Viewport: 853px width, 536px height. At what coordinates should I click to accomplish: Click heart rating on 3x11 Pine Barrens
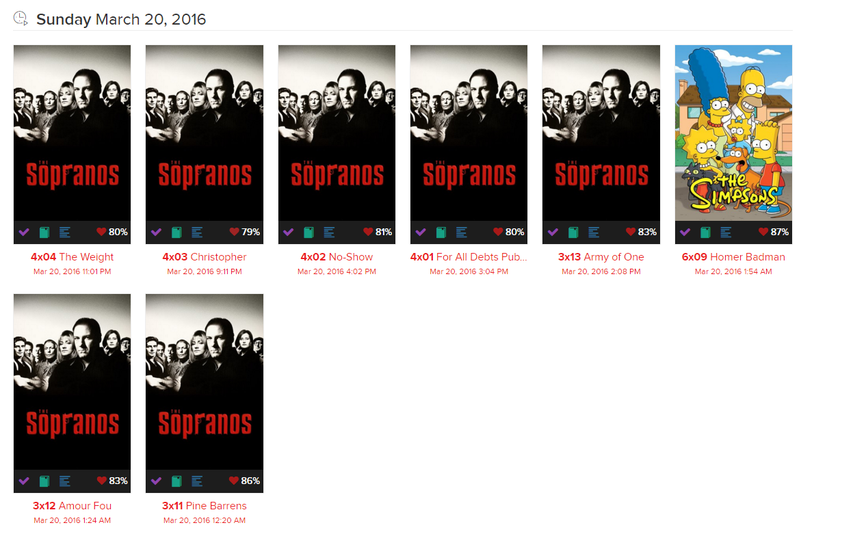tap(244, 481)
